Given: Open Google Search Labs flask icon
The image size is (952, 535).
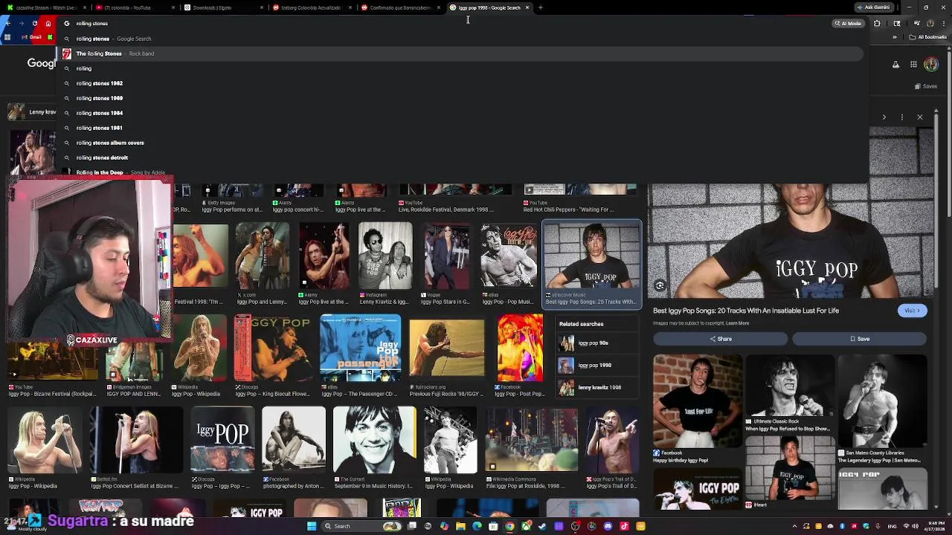Looking at the screenshot, I should (895, 64).
